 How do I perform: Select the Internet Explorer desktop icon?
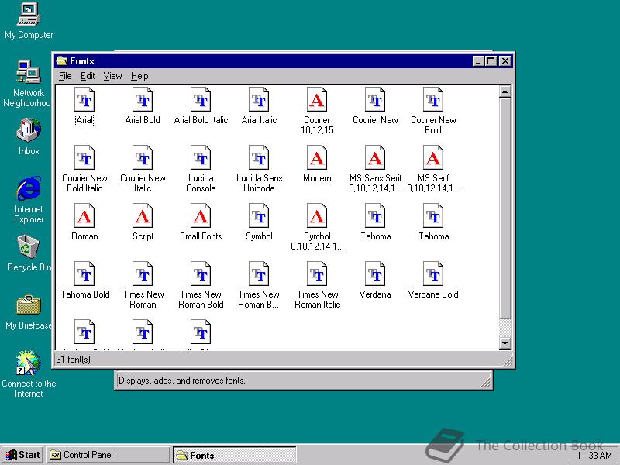tap(29, 200)
